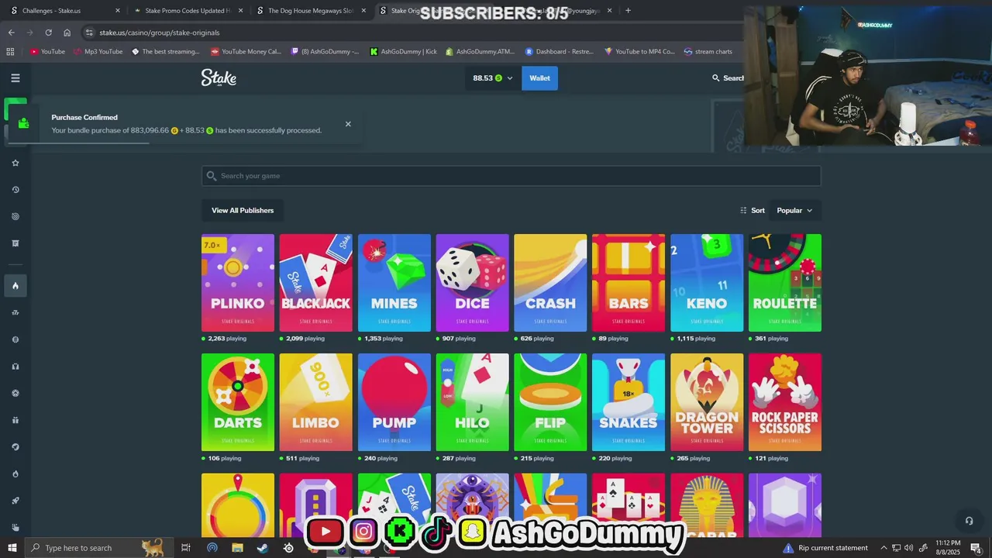Screen dimensions: 992x558
Task: Click the View All Publishers button
Action: click(243, 211)
